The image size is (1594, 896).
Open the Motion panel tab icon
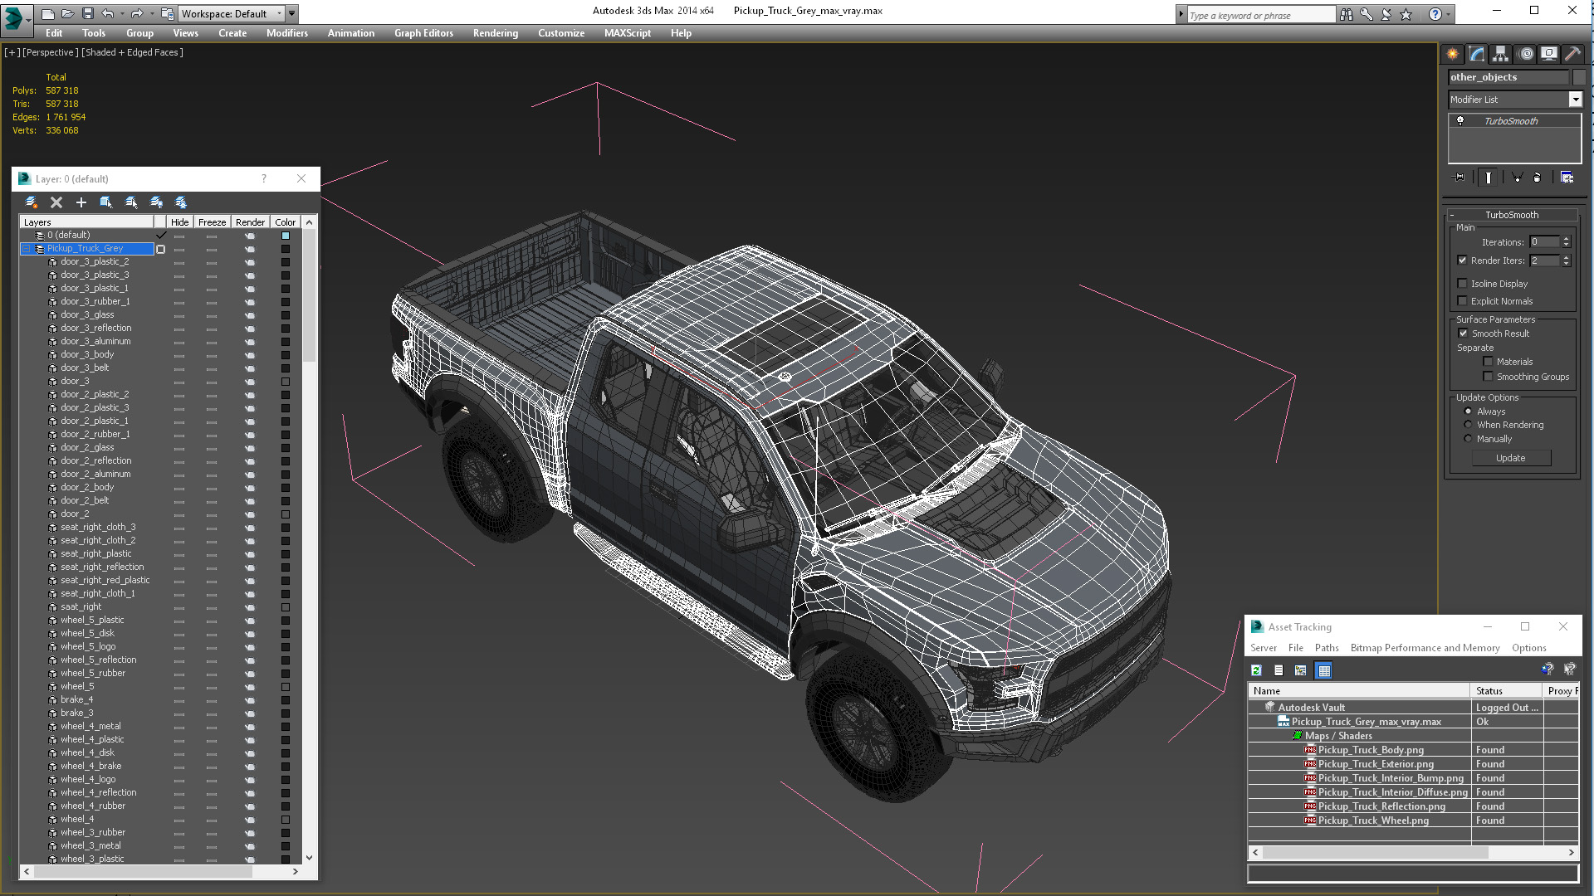[x=1525, y=54]
